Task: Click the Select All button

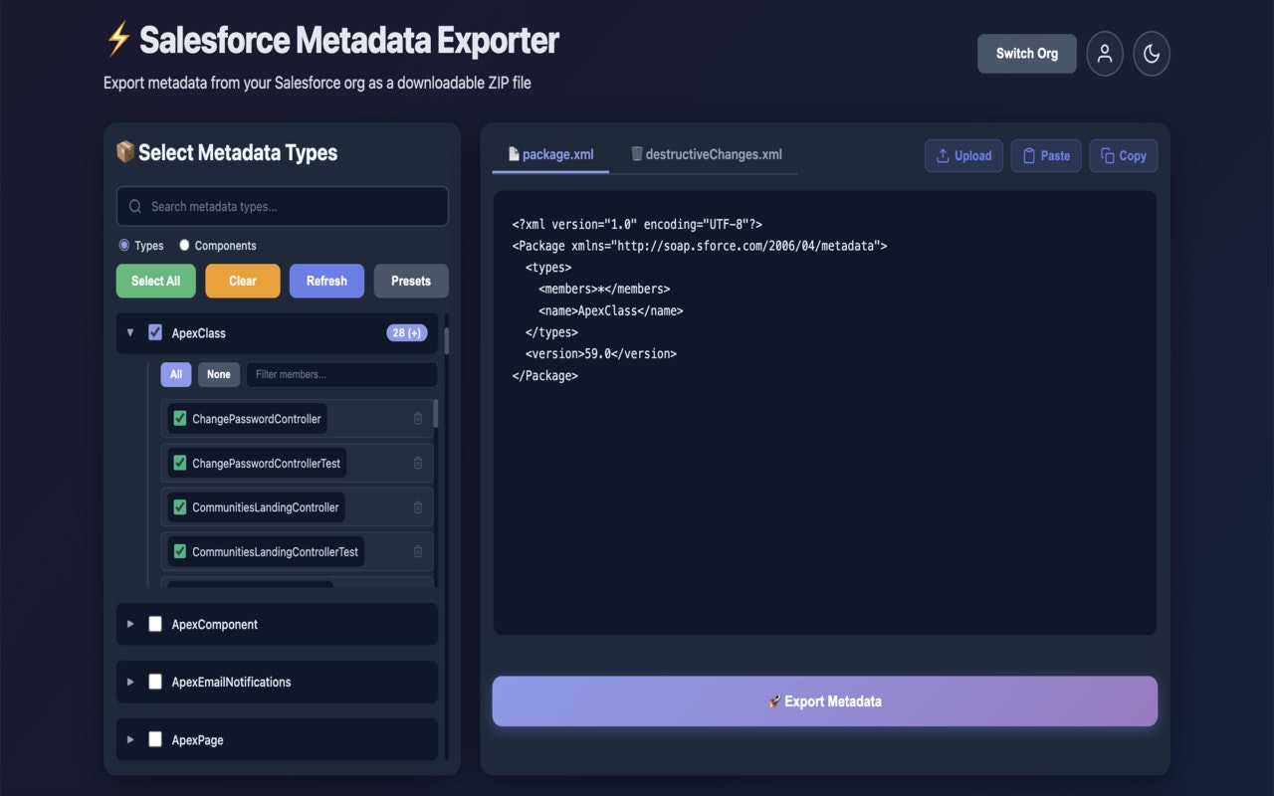Action: (x=156, y=281)
